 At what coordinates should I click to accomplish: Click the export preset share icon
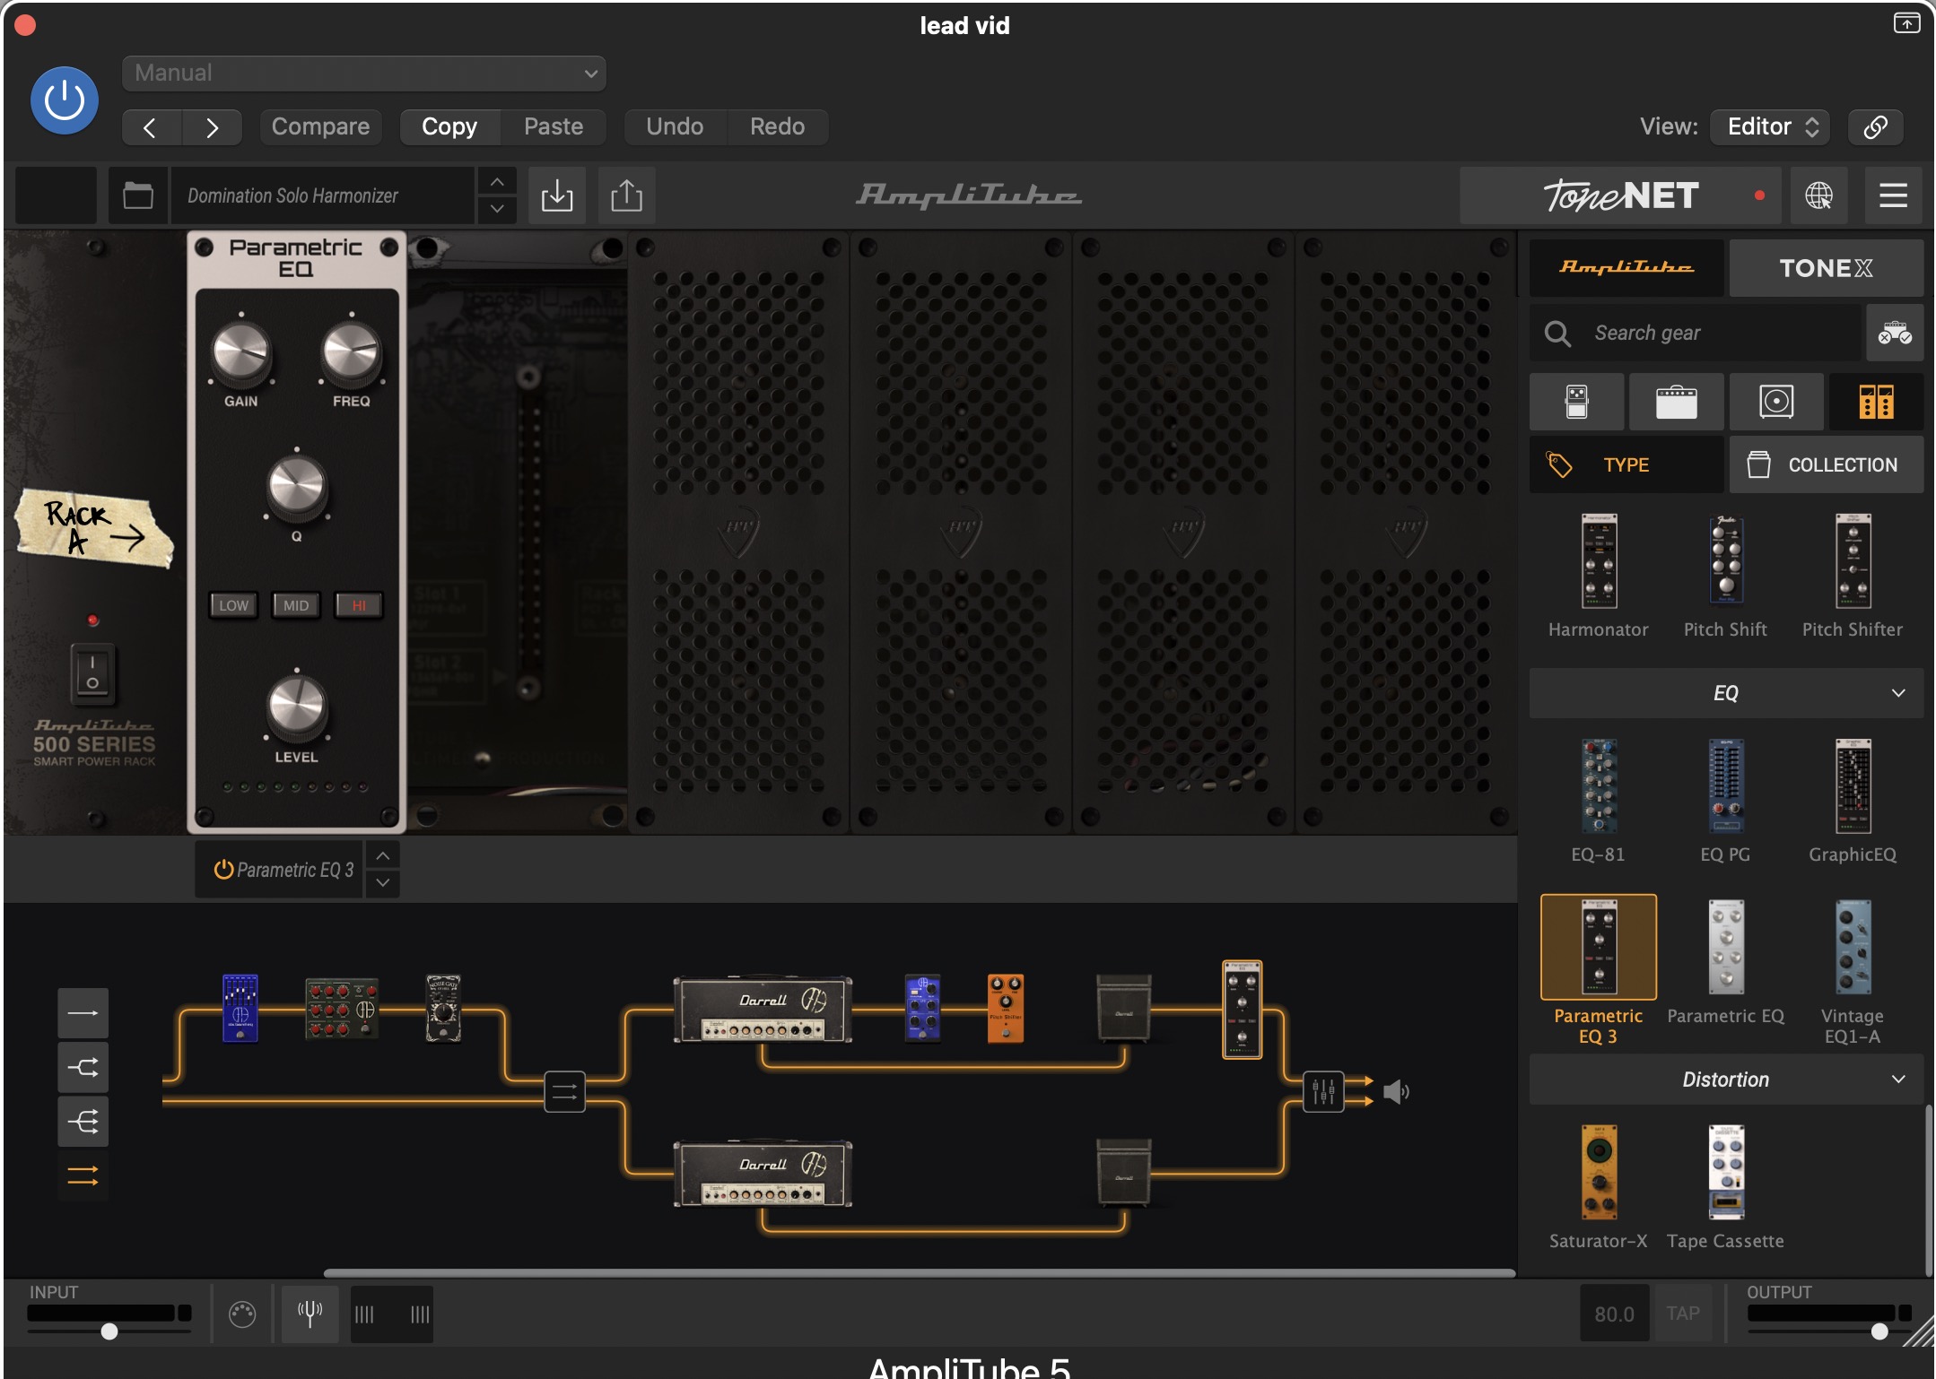pos(626,195)
